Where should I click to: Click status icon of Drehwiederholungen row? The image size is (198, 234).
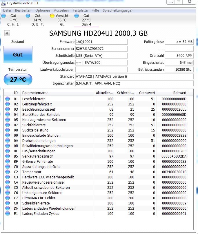pyautogui.click(x=8, y=140)
